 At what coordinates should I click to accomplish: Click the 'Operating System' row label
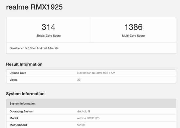[22, 112]
